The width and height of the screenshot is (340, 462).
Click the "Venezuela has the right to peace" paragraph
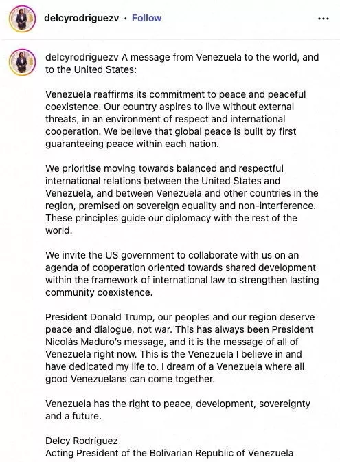178,410
